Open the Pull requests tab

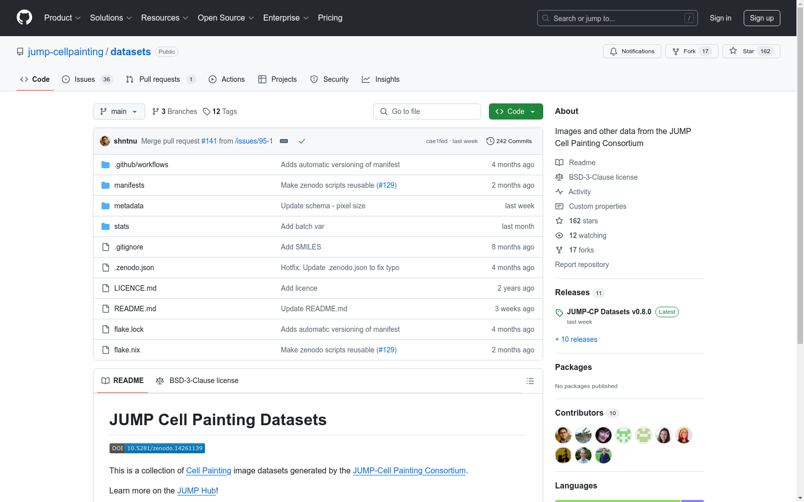pos(159,79)
